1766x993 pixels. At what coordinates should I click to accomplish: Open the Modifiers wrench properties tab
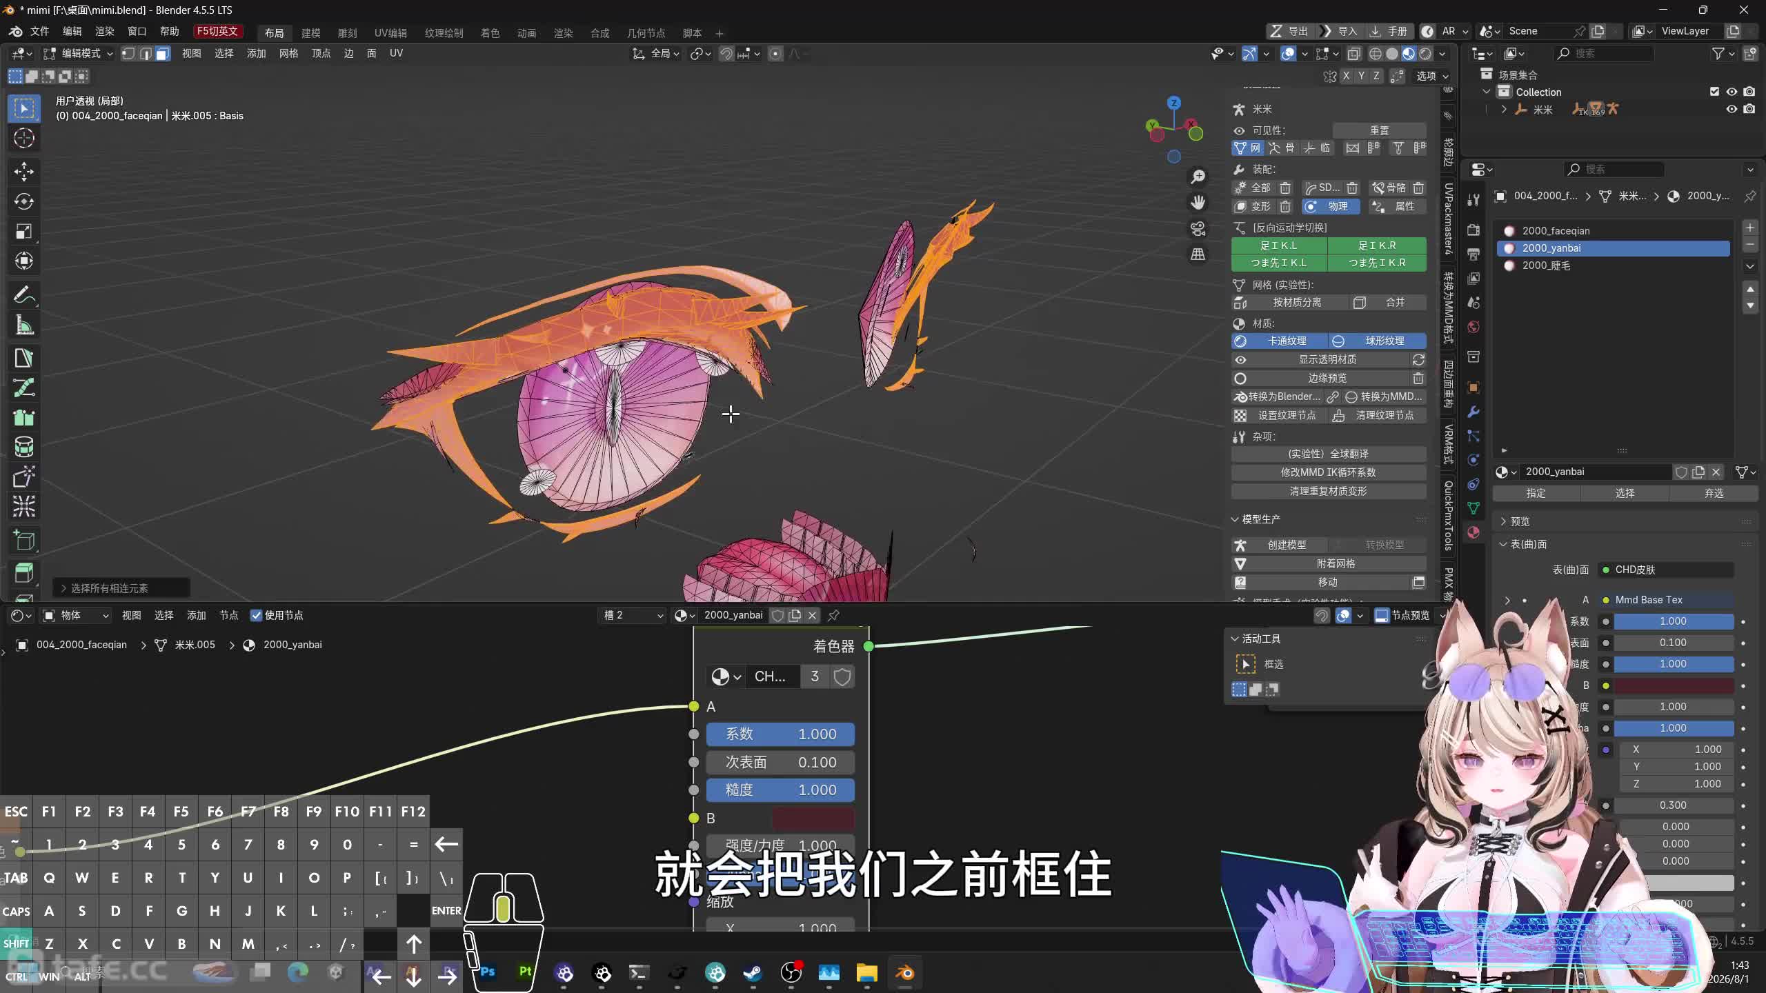coord(1474,412)
